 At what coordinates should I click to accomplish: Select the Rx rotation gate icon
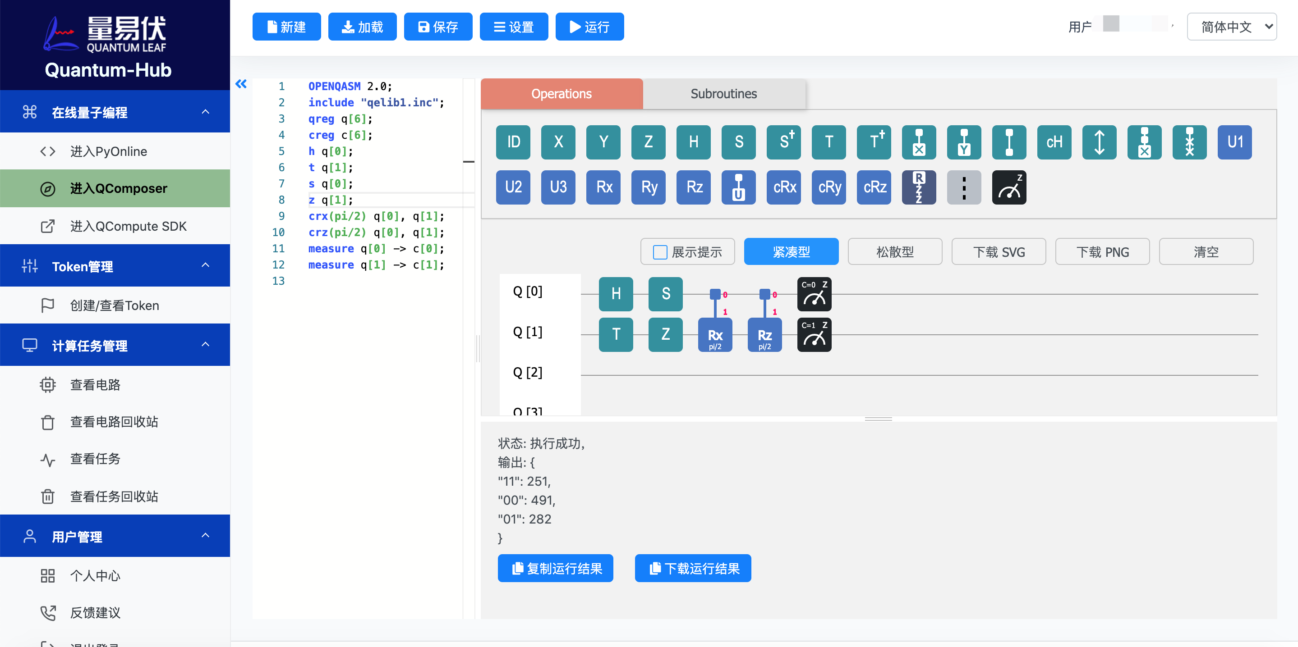(x=603, y=186)
